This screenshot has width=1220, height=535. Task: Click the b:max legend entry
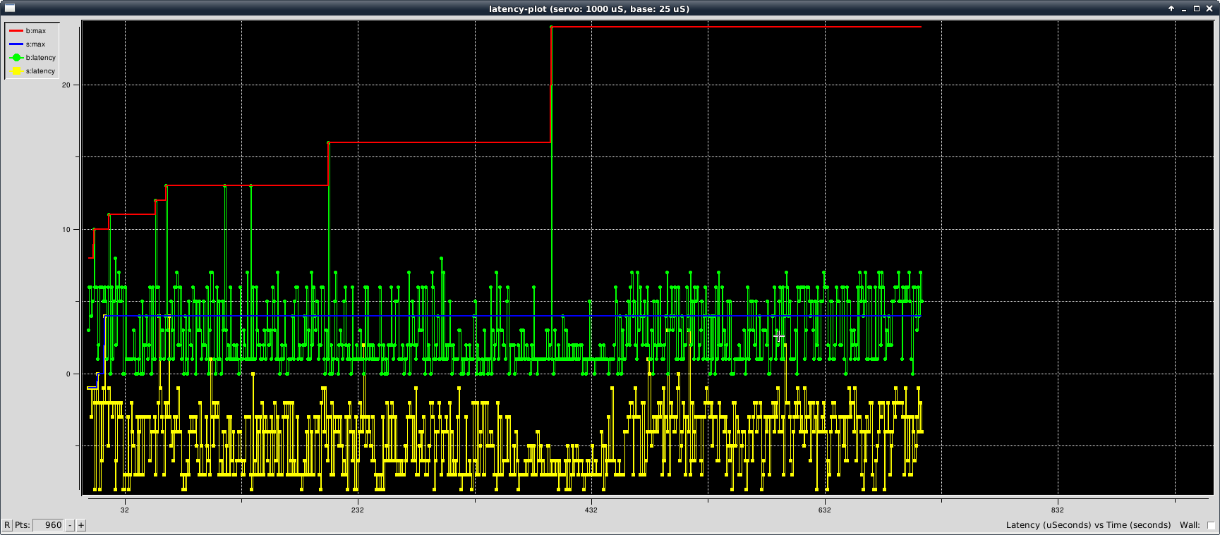tap(32, 31)
